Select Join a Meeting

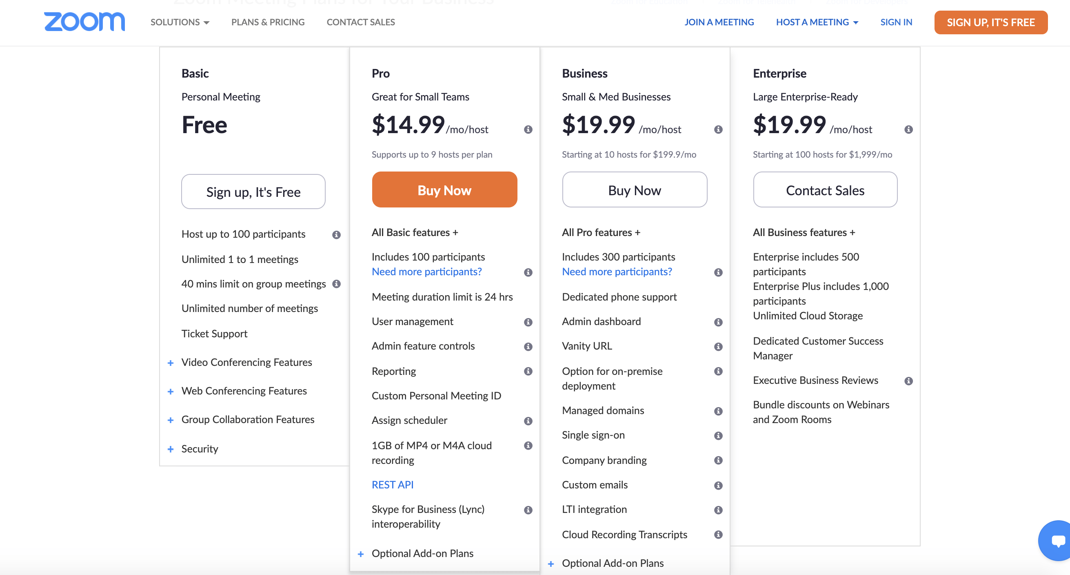tap(719, 22)
